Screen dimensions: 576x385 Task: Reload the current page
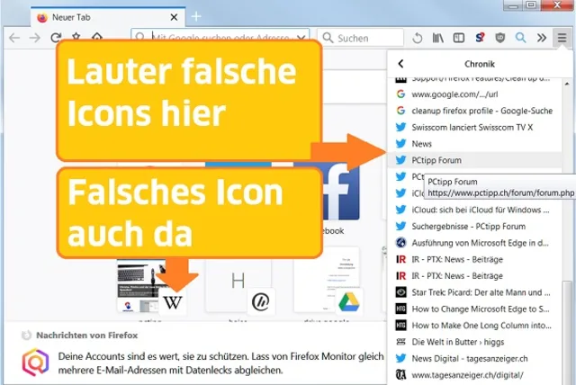pos(56,38)
